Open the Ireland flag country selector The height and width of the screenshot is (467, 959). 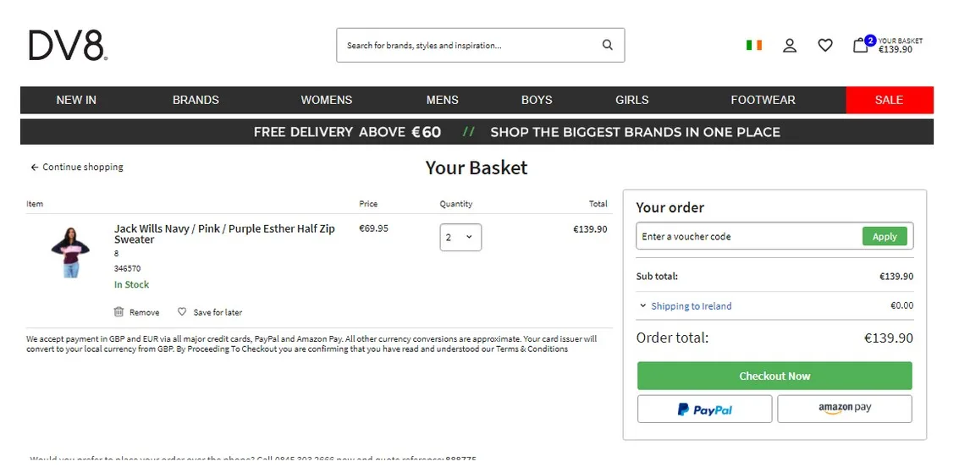click(753, 46)
